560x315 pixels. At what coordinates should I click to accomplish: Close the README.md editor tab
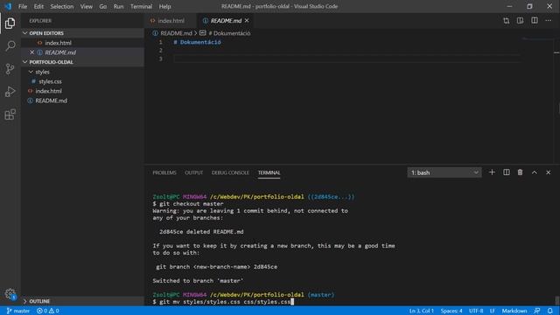tap(247, 21)
